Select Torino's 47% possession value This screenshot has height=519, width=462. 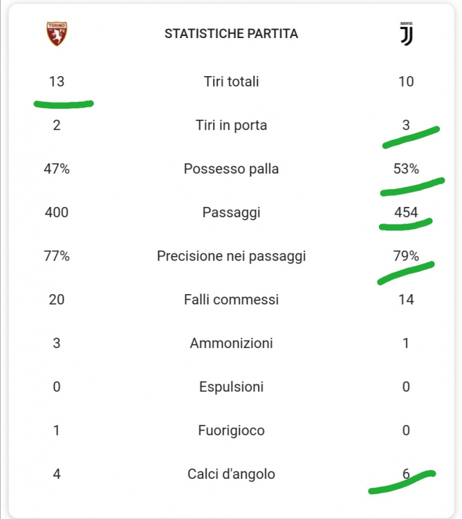coord(57,169)
